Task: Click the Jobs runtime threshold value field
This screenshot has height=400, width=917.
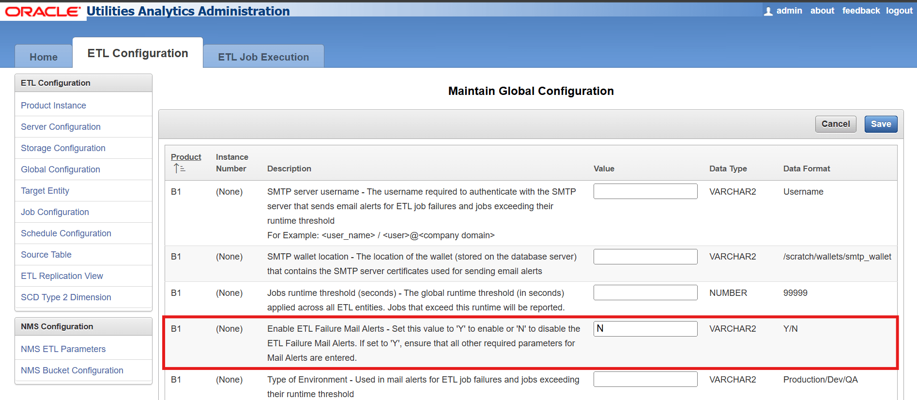Action: (x=645, y=292)
